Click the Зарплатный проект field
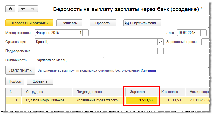This screenshot has height=114, width=212. (206, 42)
